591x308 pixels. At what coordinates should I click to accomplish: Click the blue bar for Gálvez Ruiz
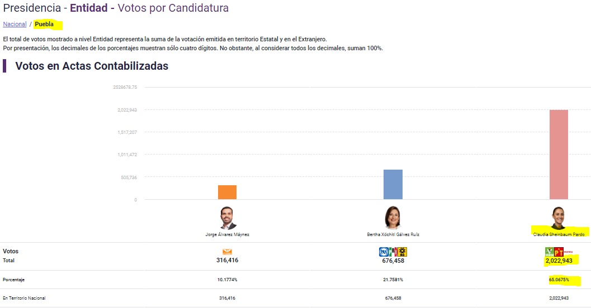click(x=393, y=184)
